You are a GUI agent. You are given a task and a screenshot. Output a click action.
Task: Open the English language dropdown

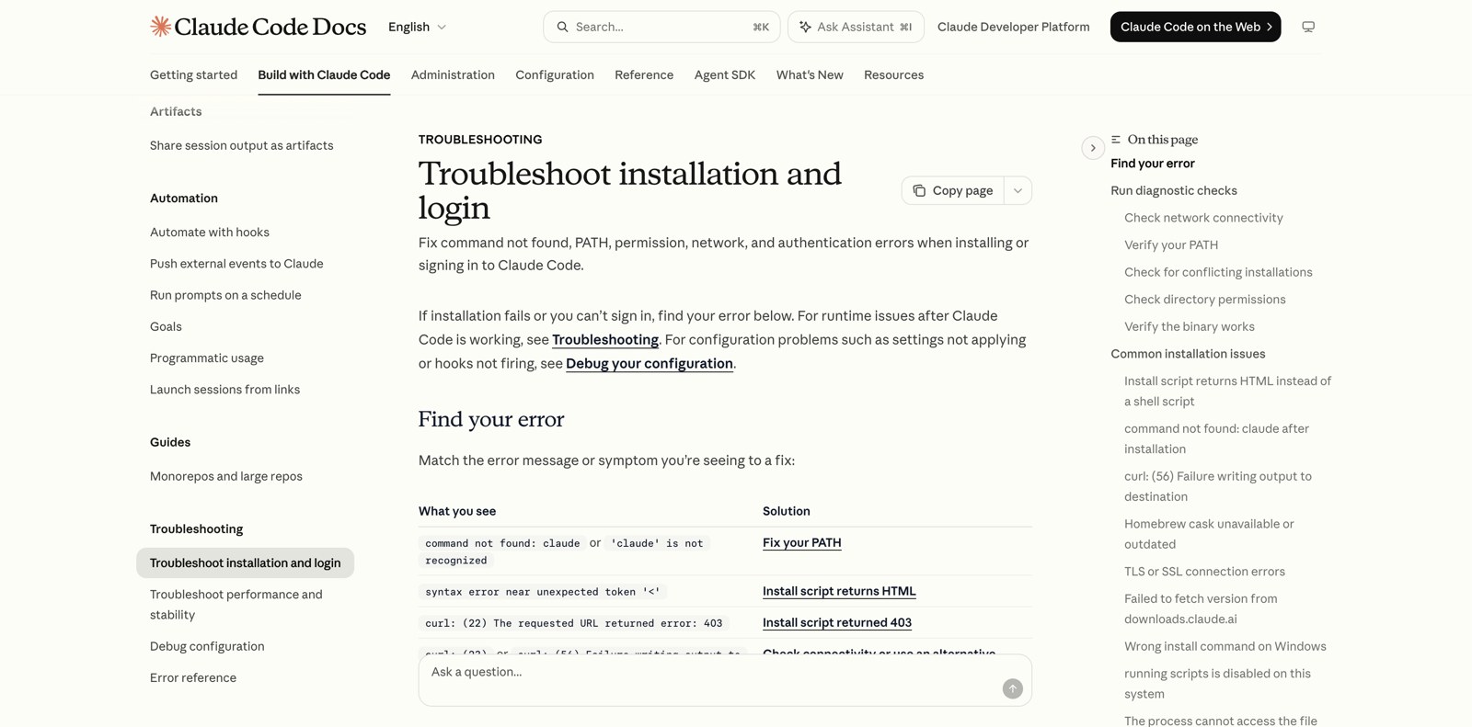(417, 27)
